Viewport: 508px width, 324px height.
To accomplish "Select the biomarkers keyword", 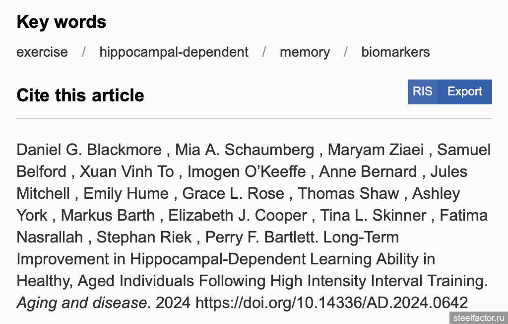I will tap(395, 52).
